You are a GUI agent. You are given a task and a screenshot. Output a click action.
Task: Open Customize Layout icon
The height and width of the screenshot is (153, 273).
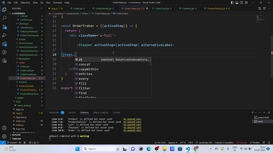pos(247,3)
